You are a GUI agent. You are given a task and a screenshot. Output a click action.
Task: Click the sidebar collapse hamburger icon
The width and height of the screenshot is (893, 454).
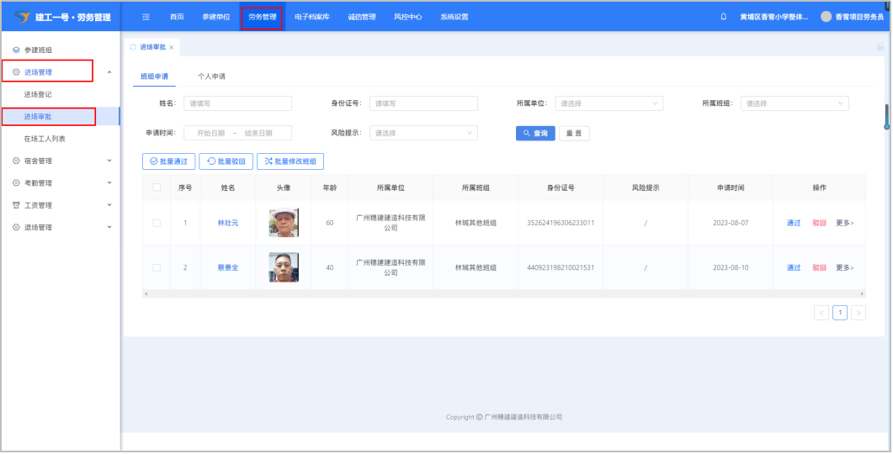(x=146, y=17)
